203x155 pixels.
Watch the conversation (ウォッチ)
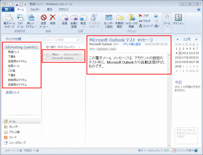coord(144,21)
